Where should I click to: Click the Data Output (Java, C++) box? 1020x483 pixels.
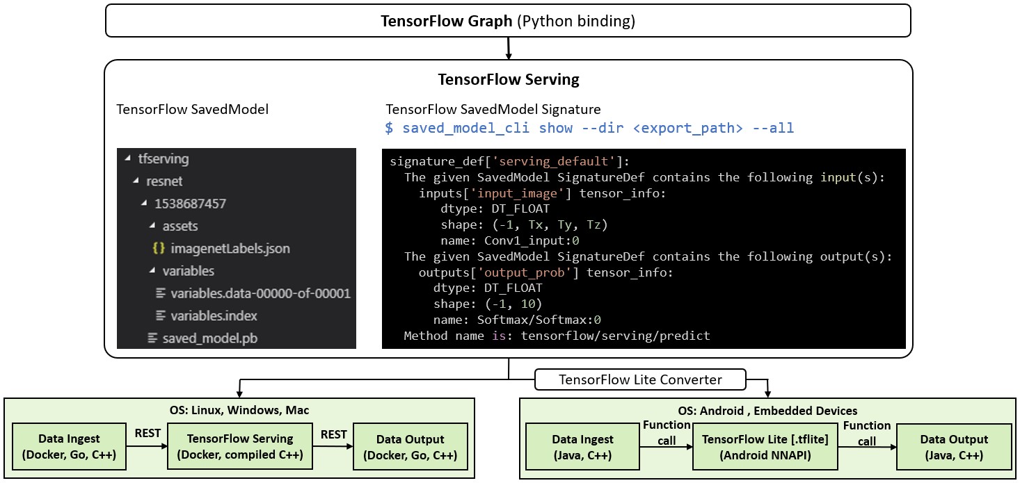click(x=954, y=447)
